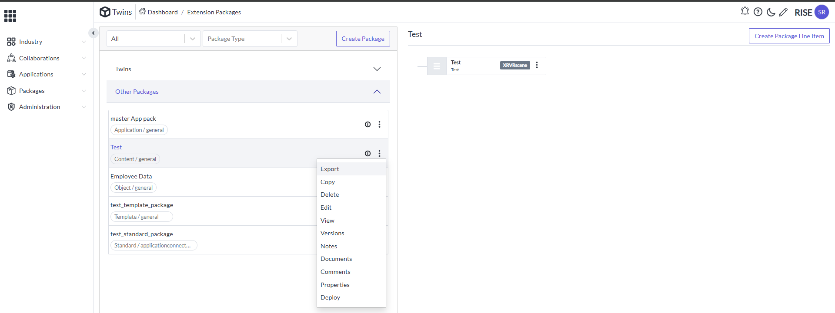Screen dimensions: 835x313
Task: Click the Create Package button
Action: click(363, 39)
